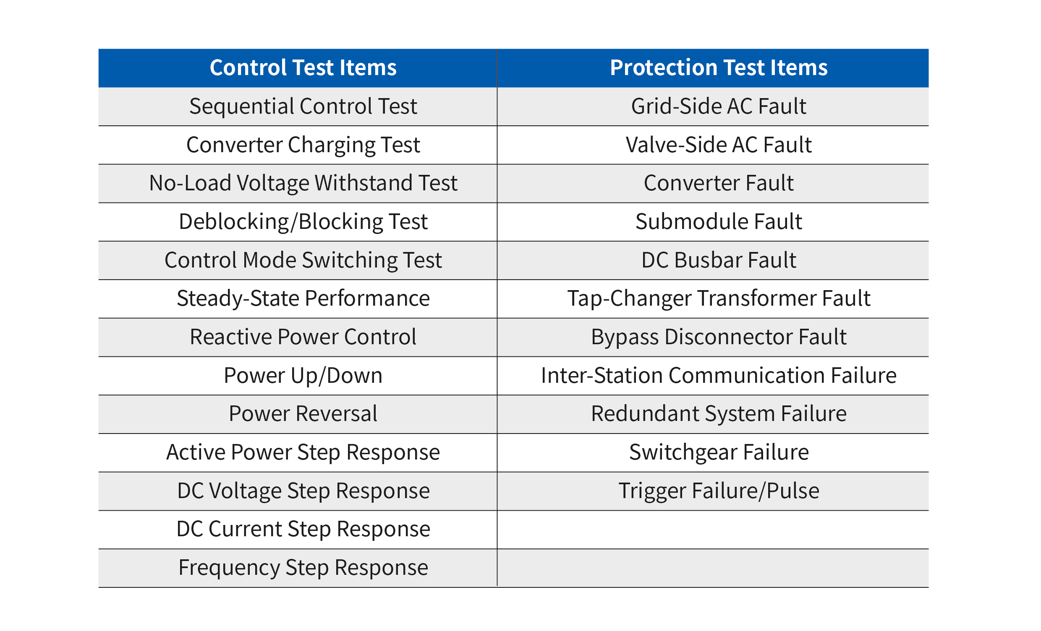Select Active Power Step Response
Image resolution: width=1041 pixels, height=631 pixels.
303,452
